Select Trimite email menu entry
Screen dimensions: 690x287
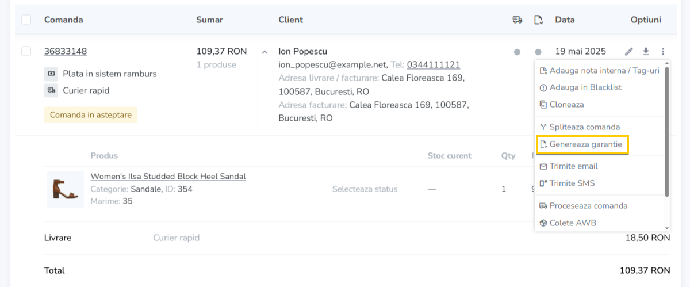pos(573,166)
